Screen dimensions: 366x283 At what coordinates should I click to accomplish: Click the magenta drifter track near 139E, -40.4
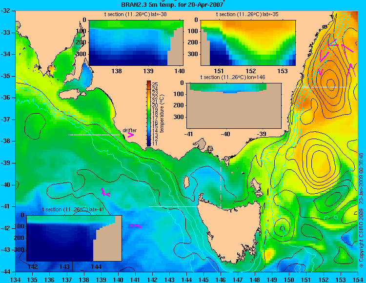pos(105,192)
